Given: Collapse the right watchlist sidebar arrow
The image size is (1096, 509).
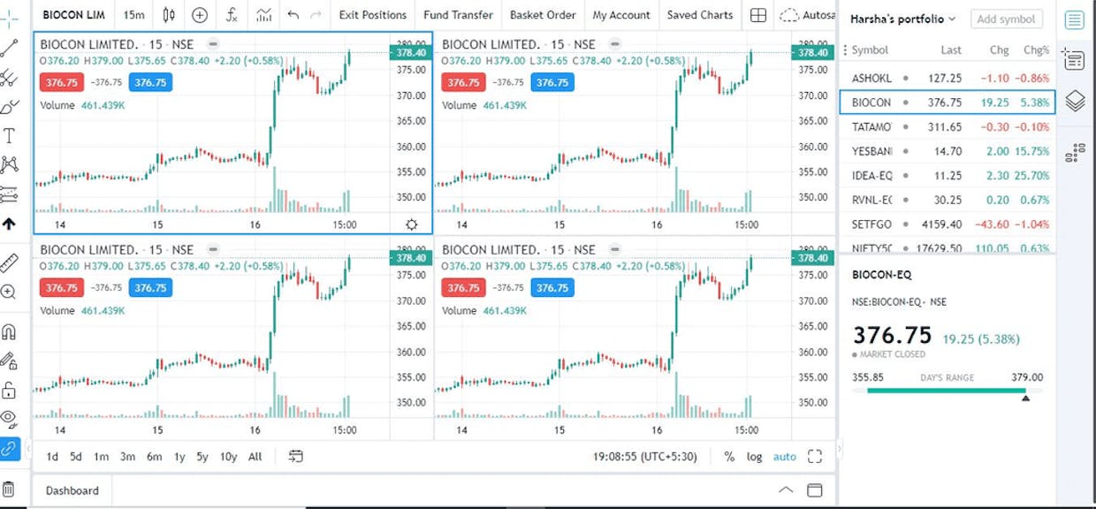Looking at the screenshot, I should tap(839, 449).
